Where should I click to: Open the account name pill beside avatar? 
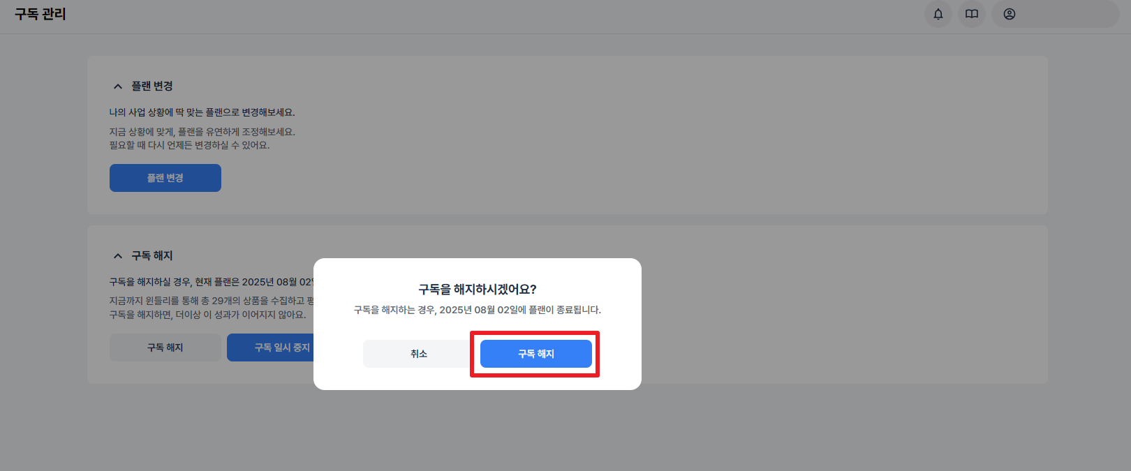point(1056,14)
